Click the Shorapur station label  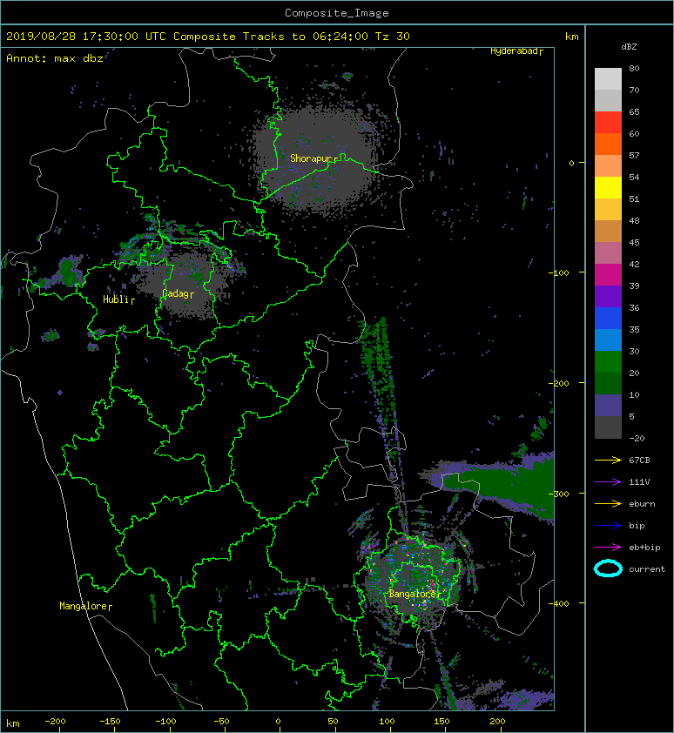pos(312,158)
